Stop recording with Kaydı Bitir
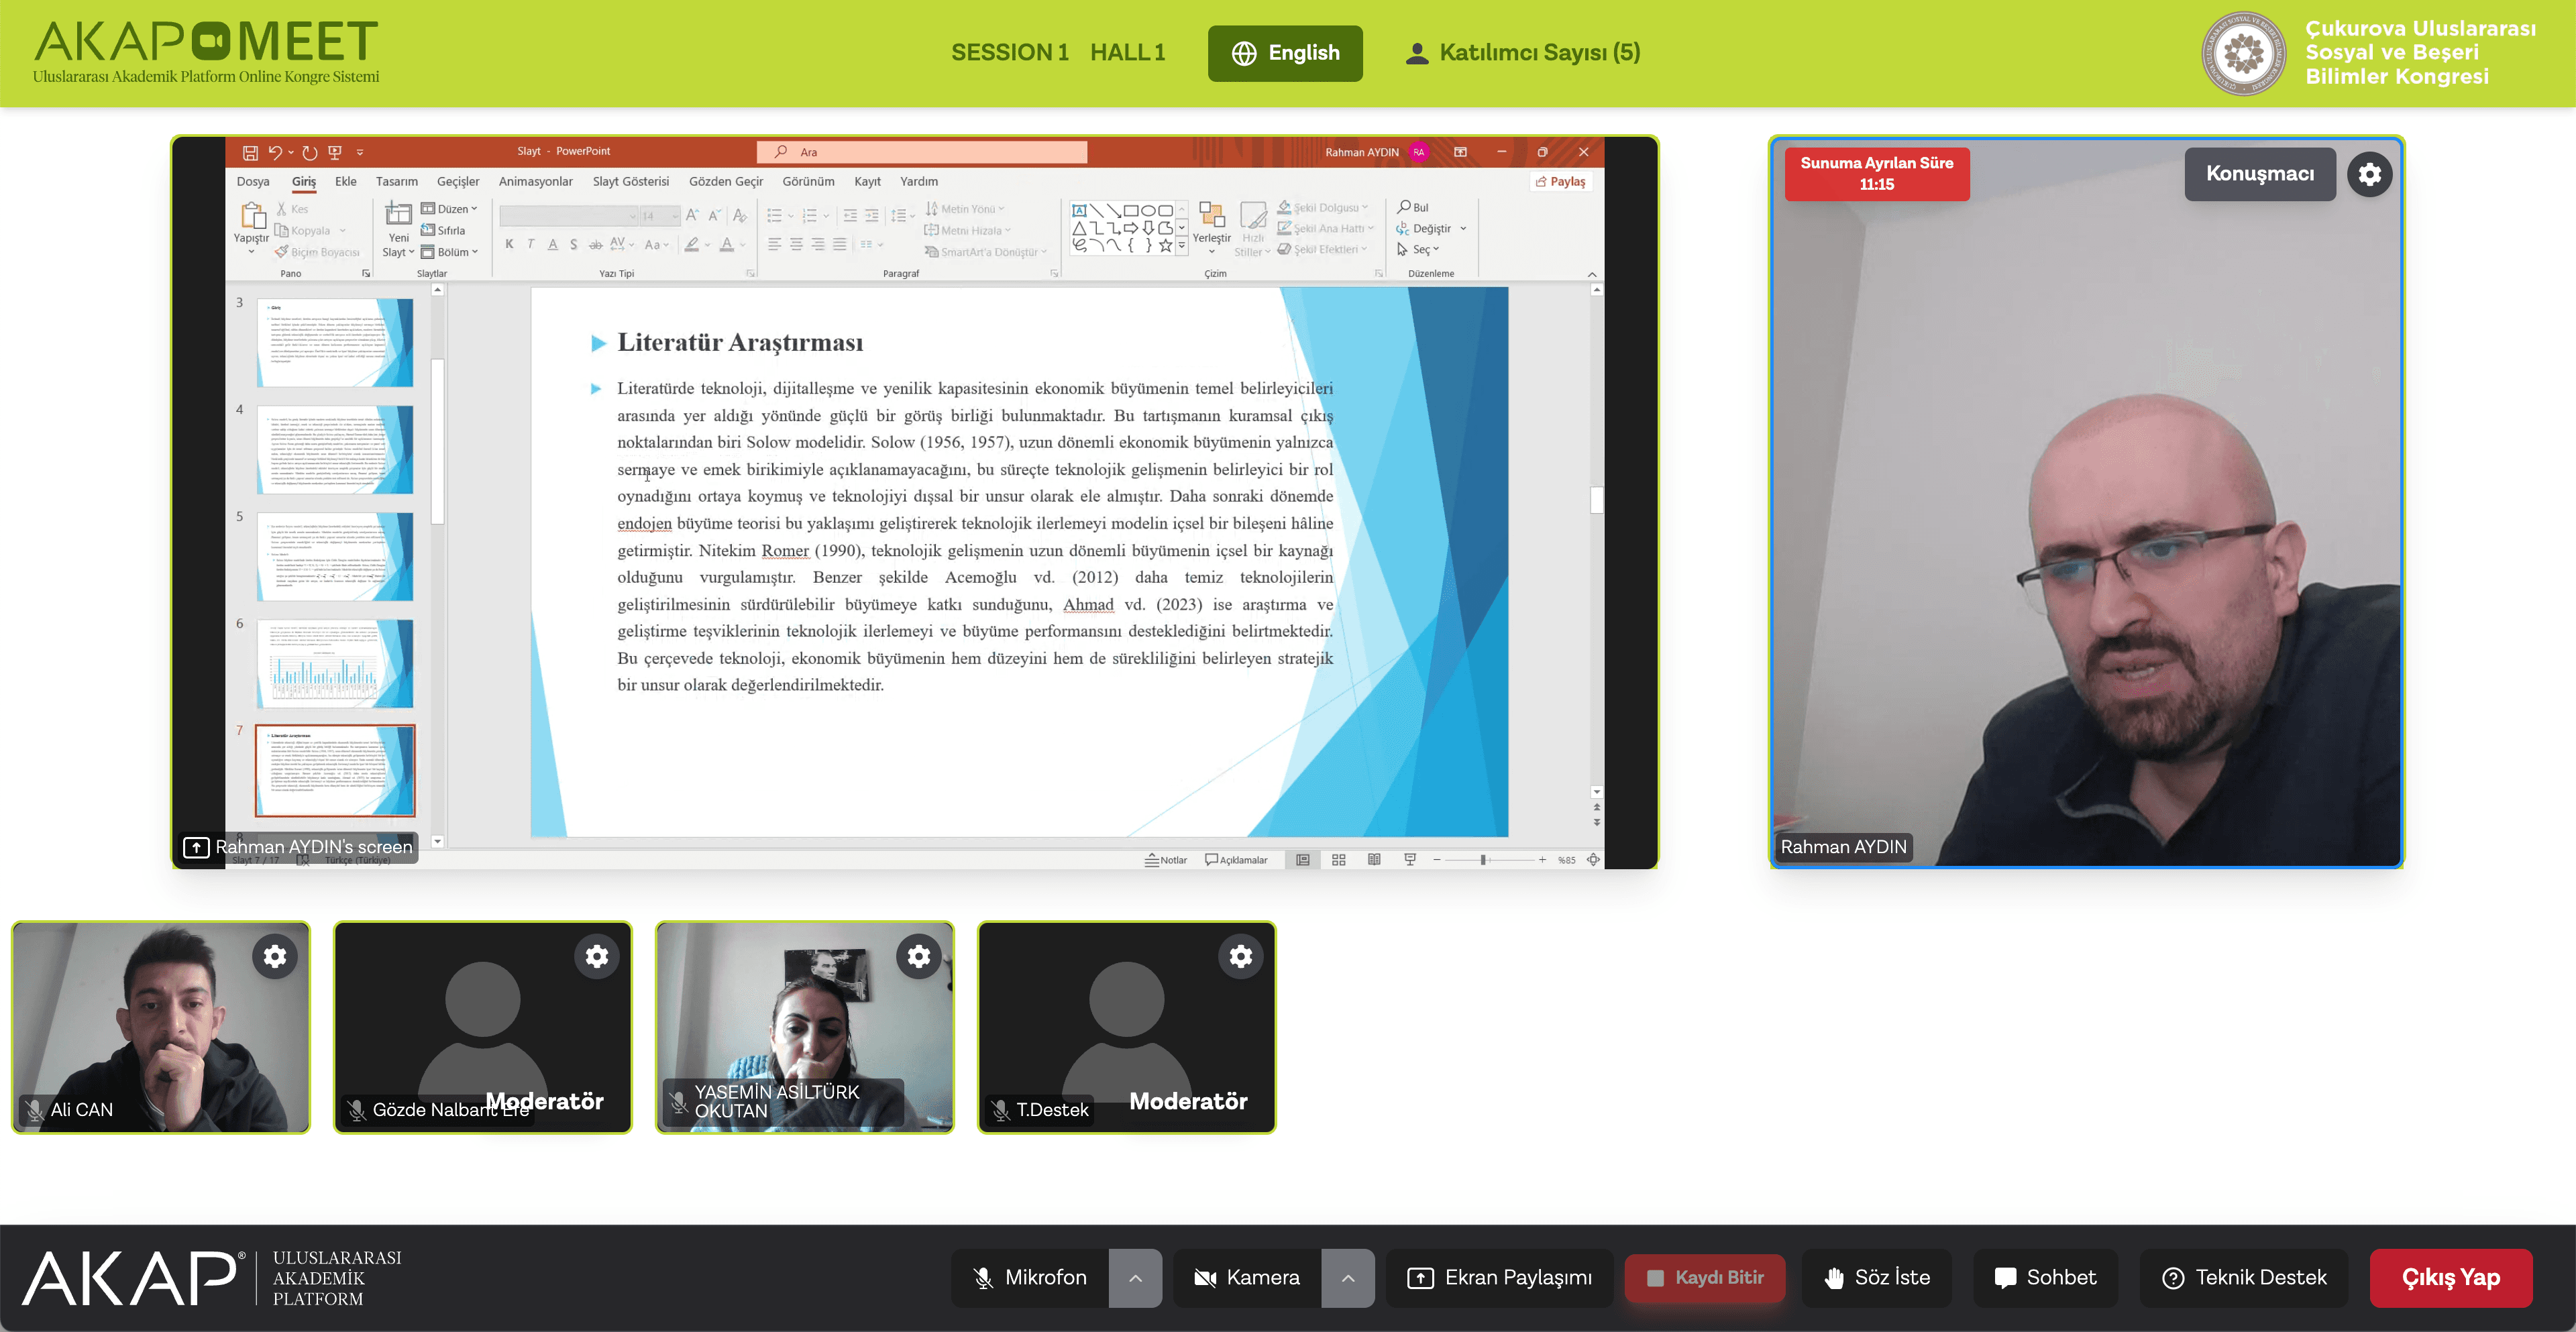This screenshot has height=1332, width=2576. click(x=1705, y=1278)
